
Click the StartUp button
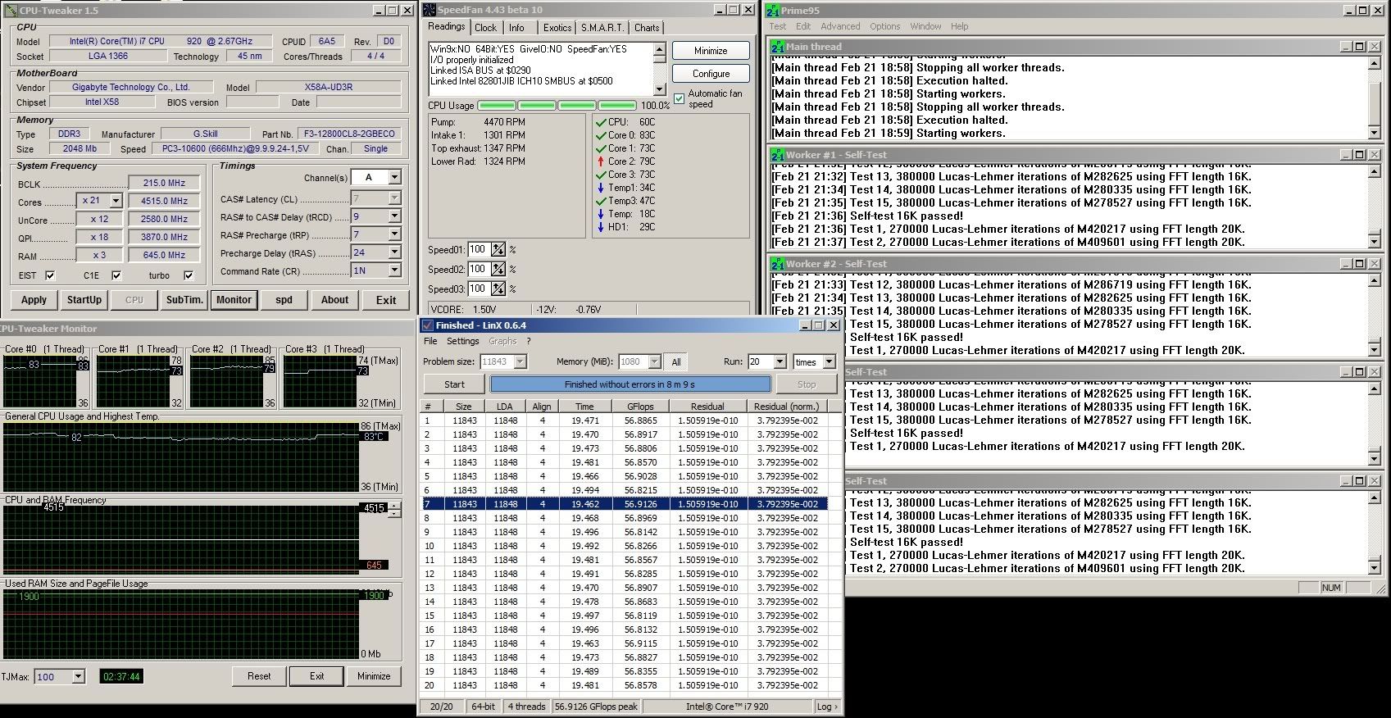click(x=84, y=300)
